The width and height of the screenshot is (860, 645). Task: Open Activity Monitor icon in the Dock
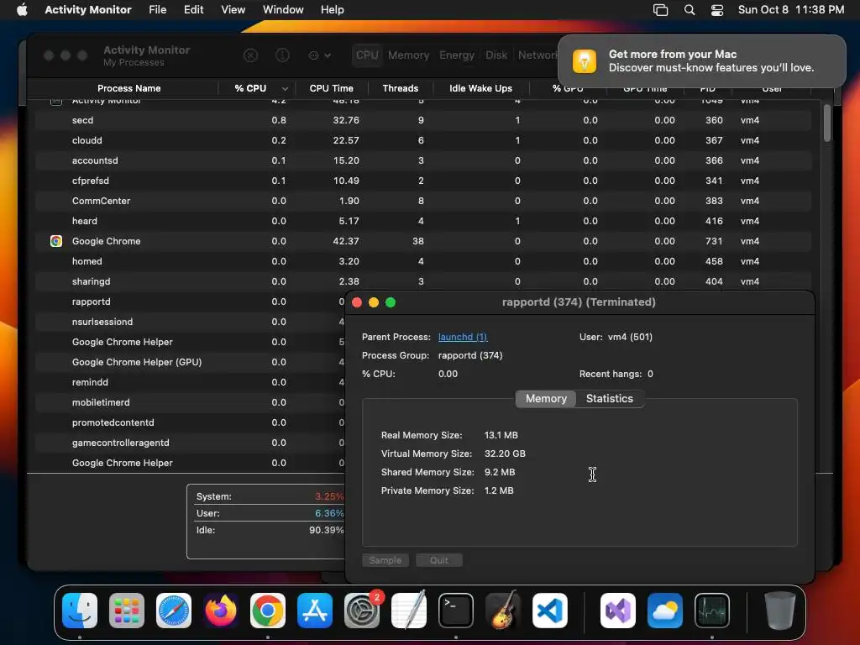(x=712, y=611)
